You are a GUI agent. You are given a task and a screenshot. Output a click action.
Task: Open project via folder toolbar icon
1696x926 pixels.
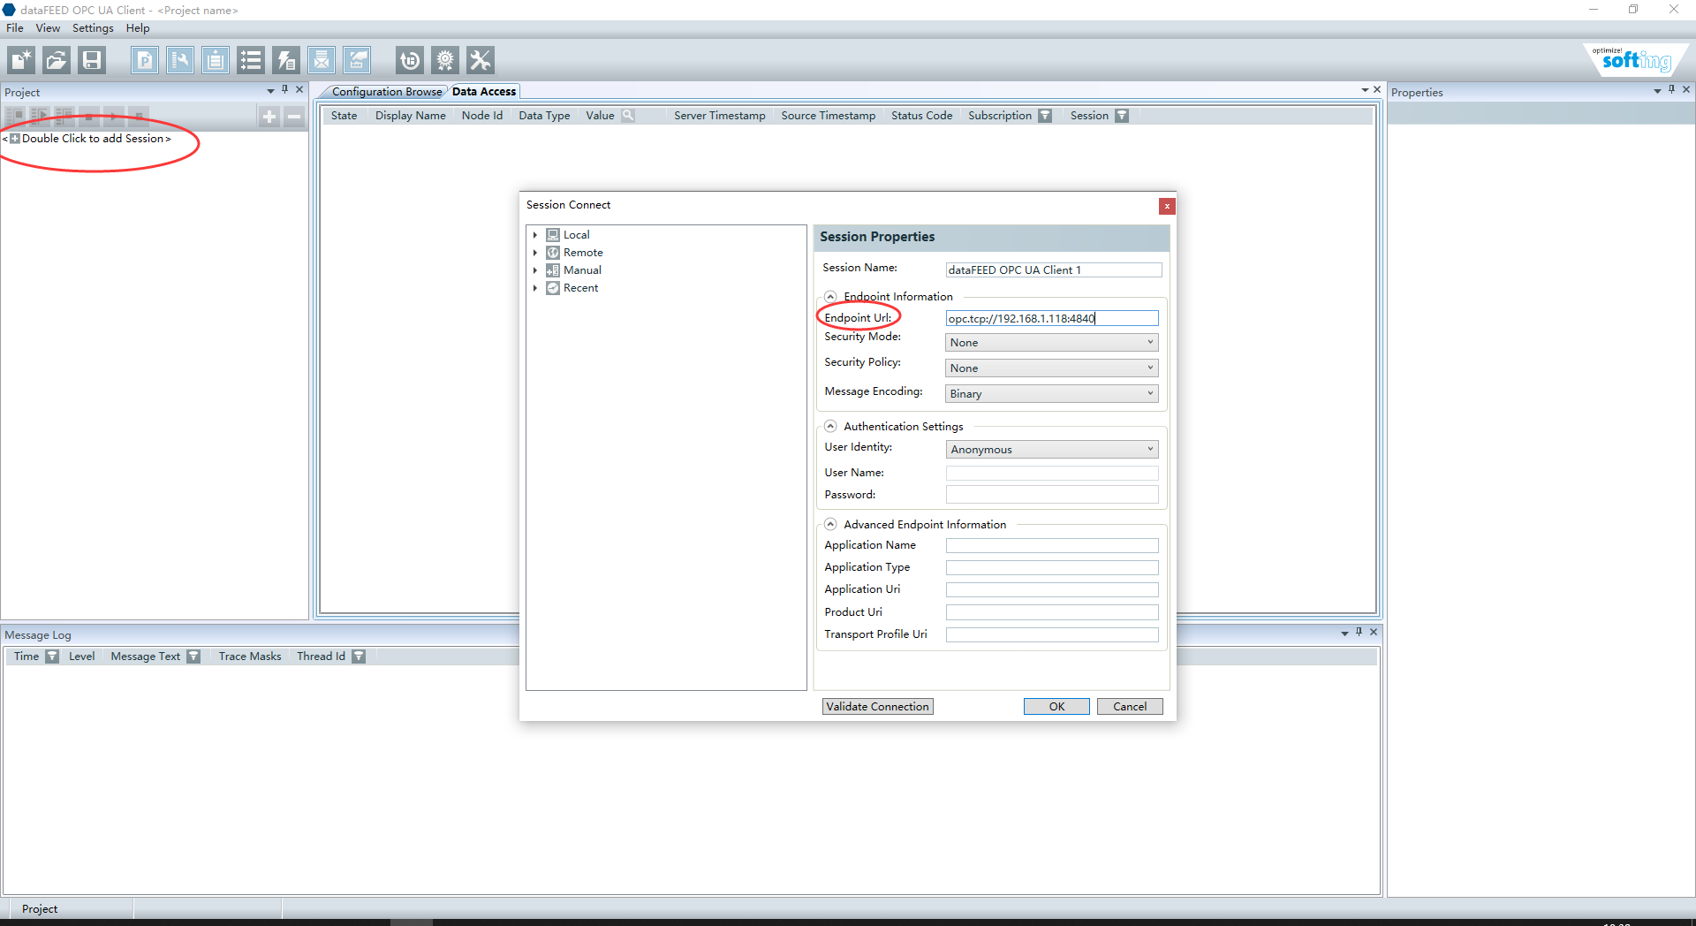point(57,60)
